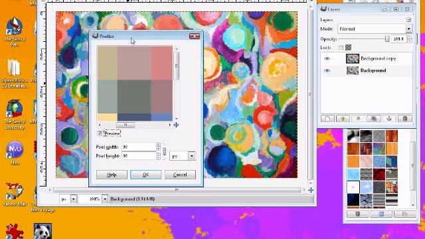This screenshot has height=239, width=425.
Task: Select the dark red pattern swatch
Action: coord(379,175)
